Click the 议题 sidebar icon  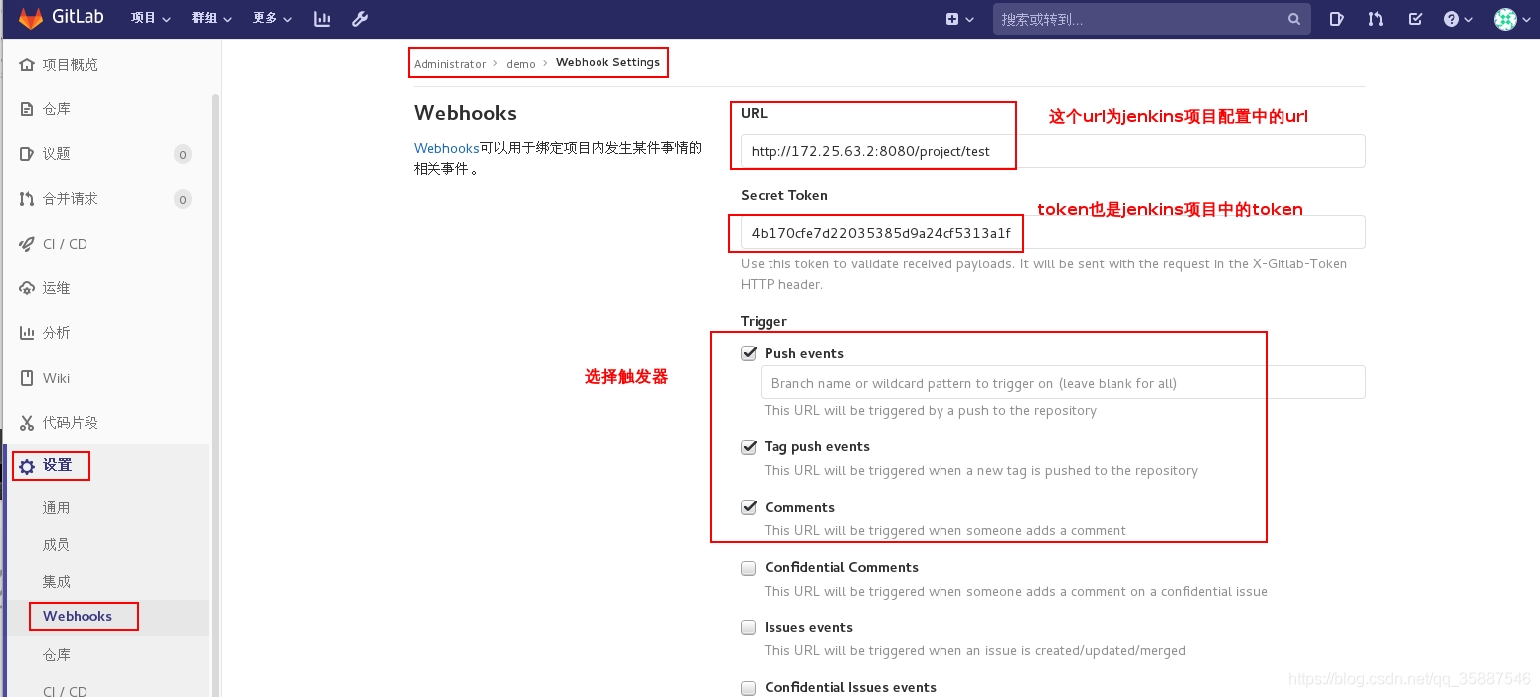27,154
